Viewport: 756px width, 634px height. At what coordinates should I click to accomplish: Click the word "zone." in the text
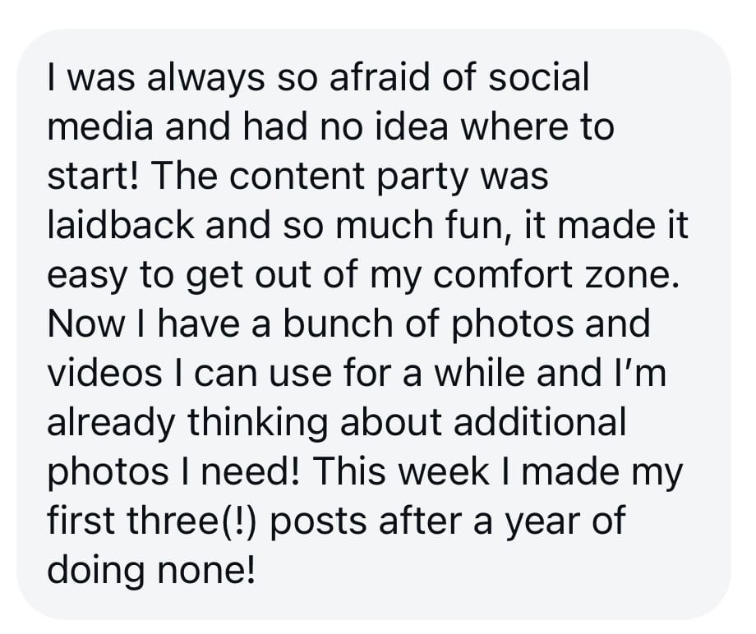coord(641,275)
